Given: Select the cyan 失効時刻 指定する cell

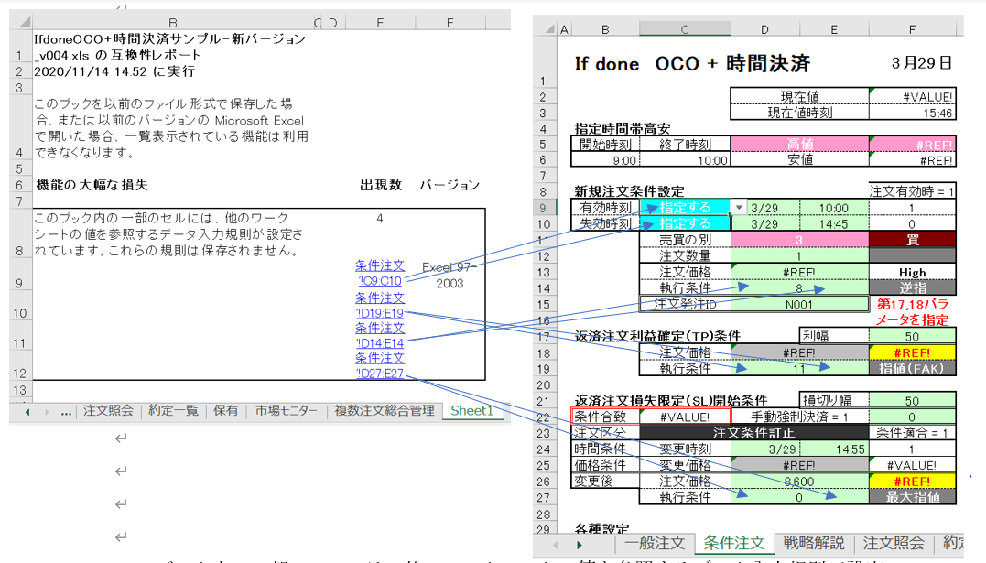Looking at the screenshot, I should [685, 223].
